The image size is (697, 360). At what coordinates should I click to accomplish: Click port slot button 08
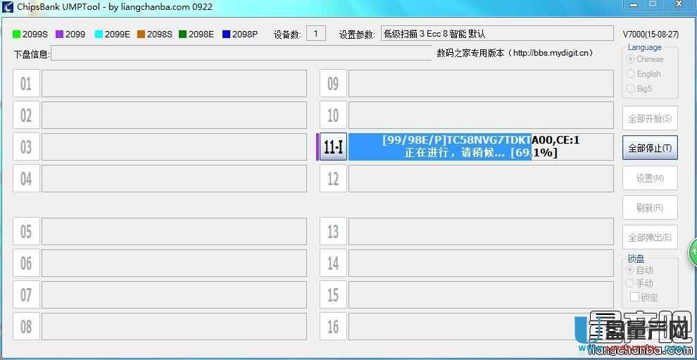26,327
